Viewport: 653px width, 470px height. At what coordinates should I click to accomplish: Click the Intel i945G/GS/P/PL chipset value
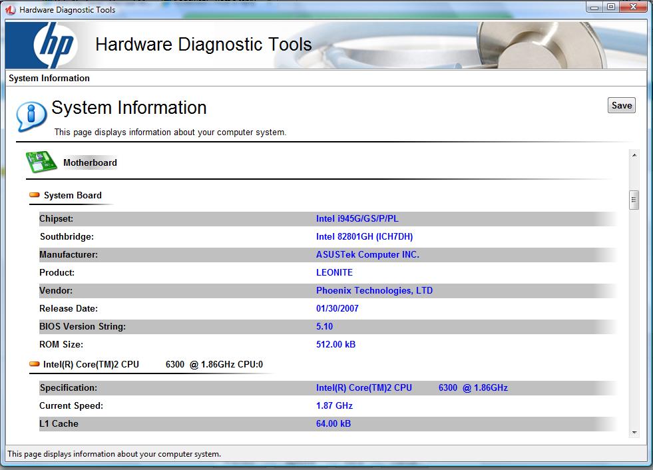(x=357, y=218)
